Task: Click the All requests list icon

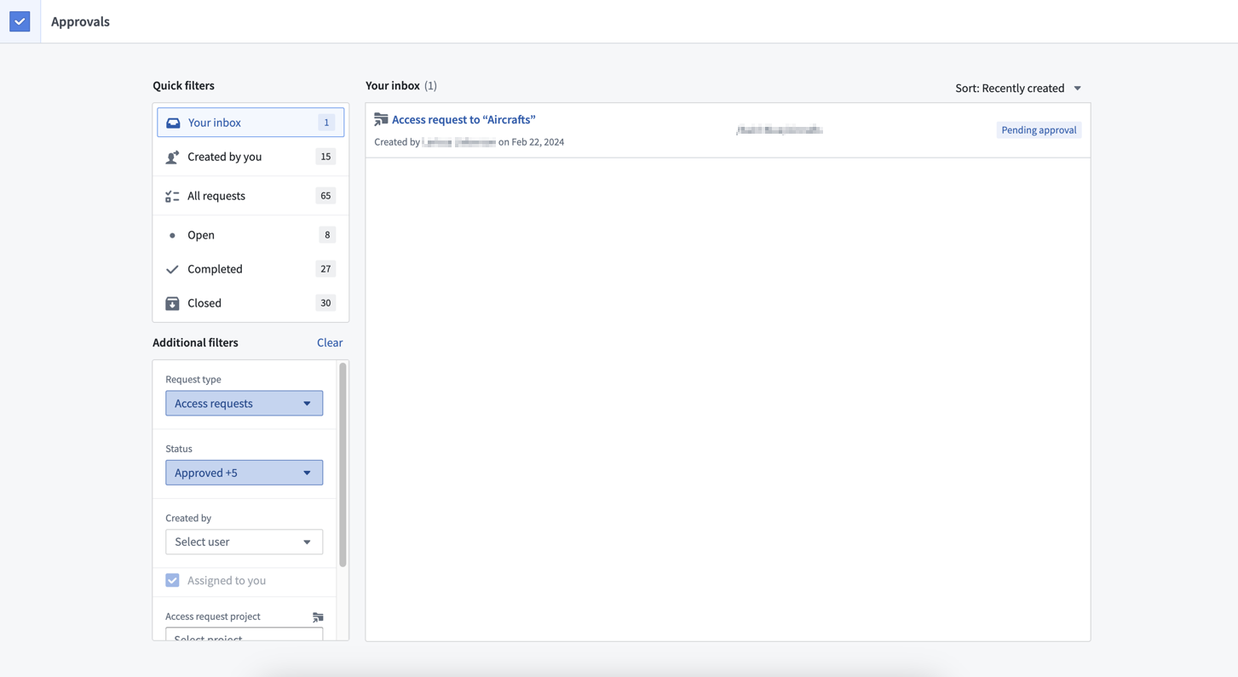Action: [172, 196]
